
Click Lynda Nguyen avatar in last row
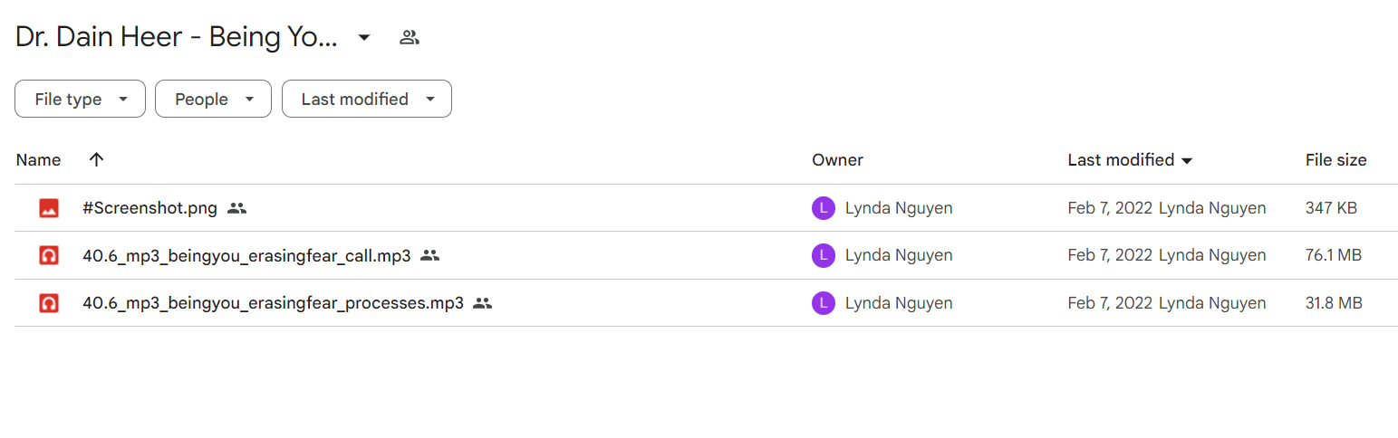click(823, 303)
